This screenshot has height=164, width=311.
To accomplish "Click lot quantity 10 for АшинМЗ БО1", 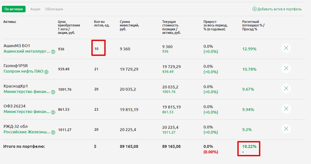I will [96, 49].
